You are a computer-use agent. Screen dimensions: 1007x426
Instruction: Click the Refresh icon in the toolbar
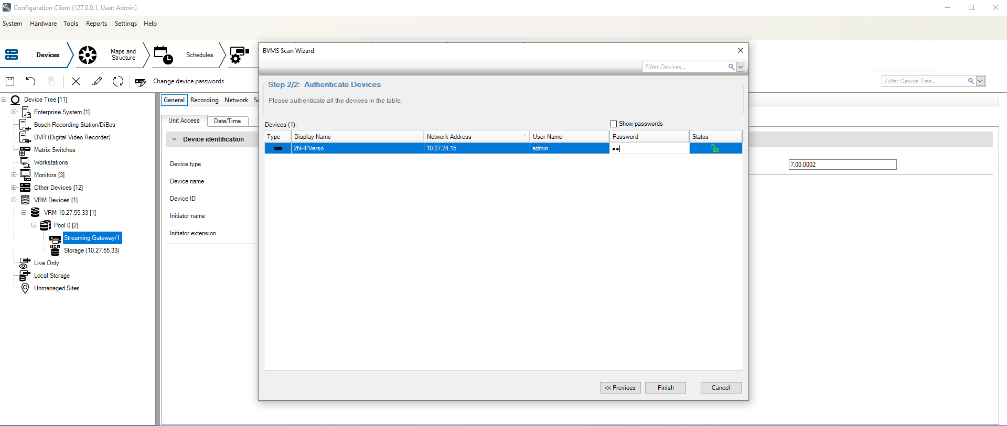click(118, 81)
